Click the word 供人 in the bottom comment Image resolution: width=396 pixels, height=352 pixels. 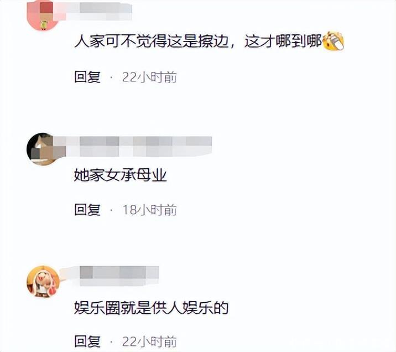click(166, 308)
